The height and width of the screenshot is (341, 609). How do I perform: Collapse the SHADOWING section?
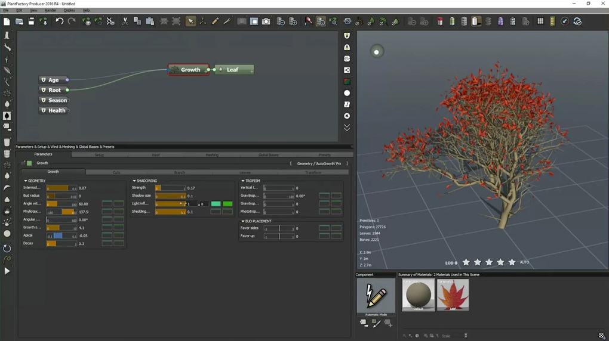click(134, 181)
